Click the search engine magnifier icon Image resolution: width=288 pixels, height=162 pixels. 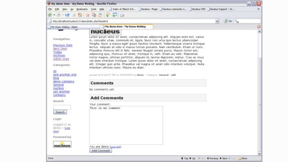tap(236, 21)
